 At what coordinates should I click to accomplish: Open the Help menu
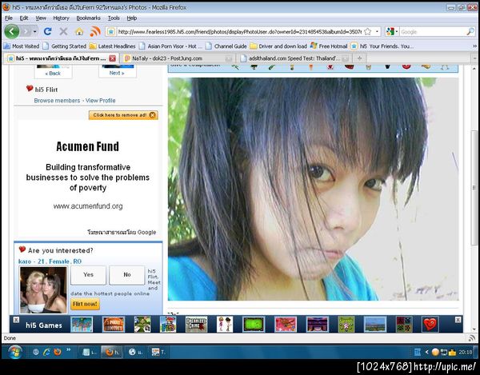[x=132, y=18]
